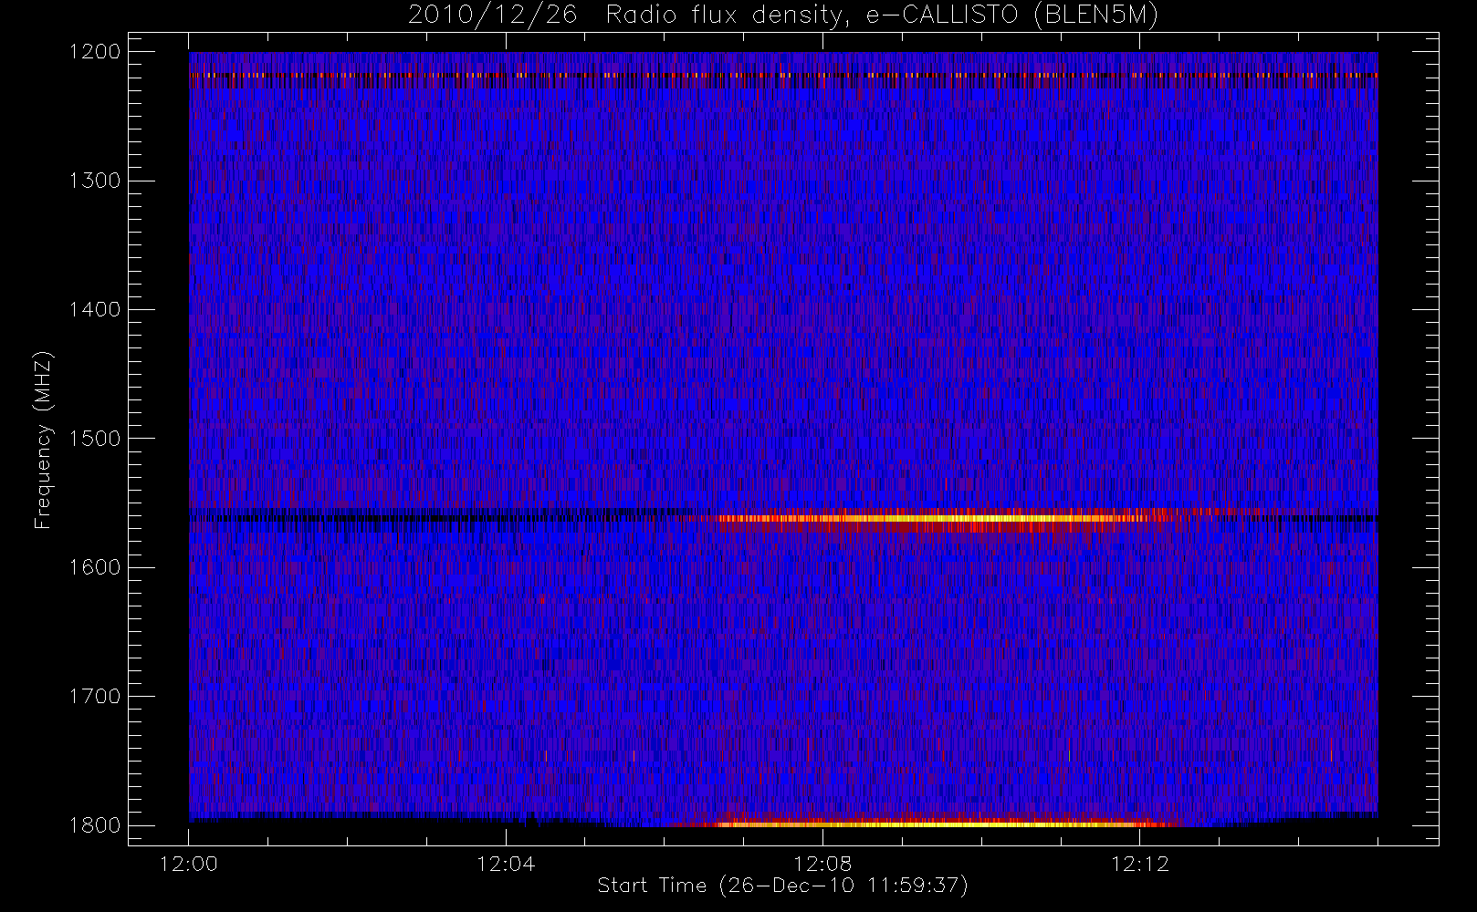Click the 12:12 time tick label

coord(1140,864)
